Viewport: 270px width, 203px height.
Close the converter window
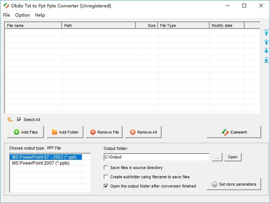pyautogui.click(x=261, y=6)
